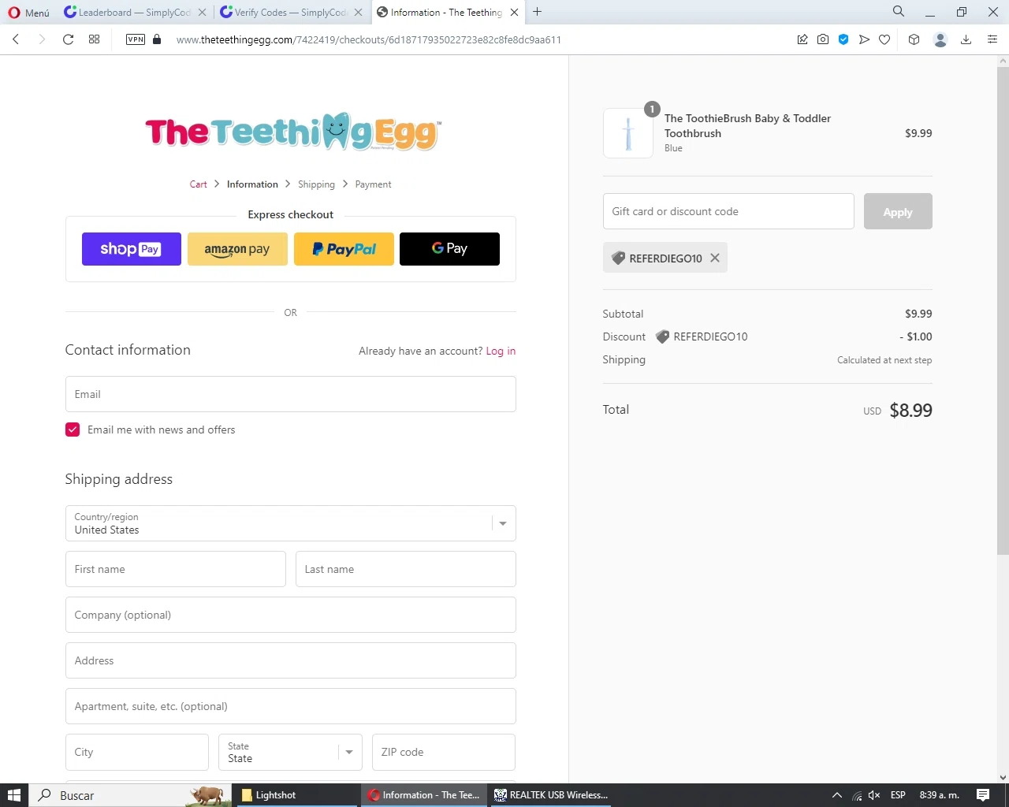1009x807 pixels.
Task: Open the My Flow send icon
Action: (864, 39)
